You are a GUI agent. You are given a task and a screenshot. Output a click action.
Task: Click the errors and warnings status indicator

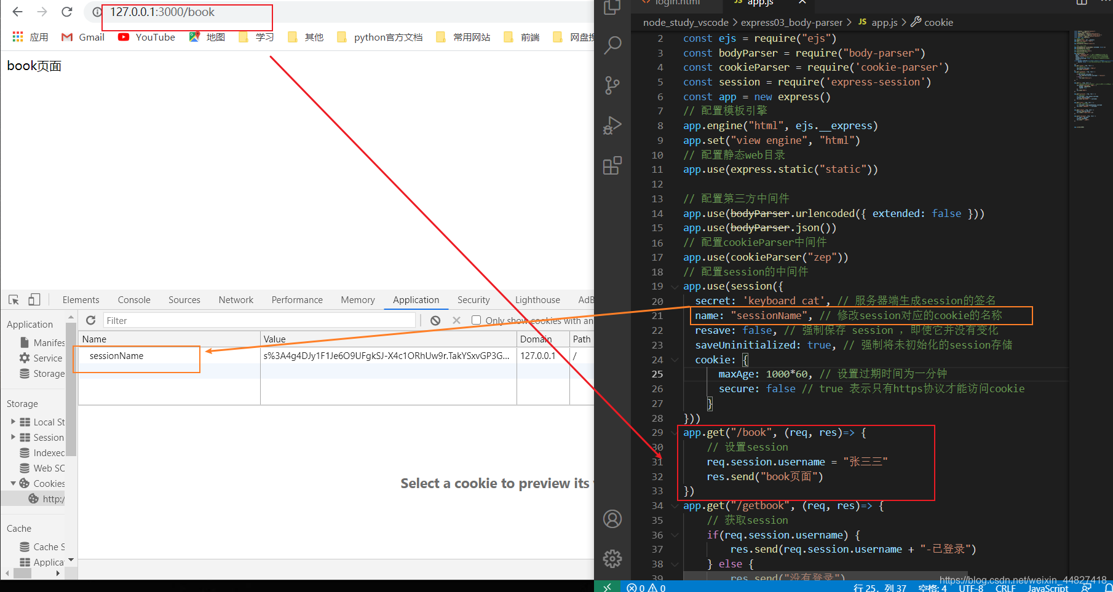coord(646,588)
